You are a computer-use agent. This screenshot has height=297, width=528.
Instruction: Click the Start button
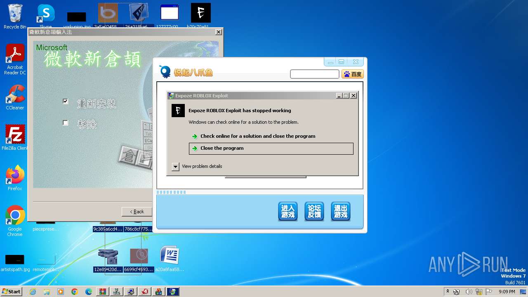coord(12,292)
